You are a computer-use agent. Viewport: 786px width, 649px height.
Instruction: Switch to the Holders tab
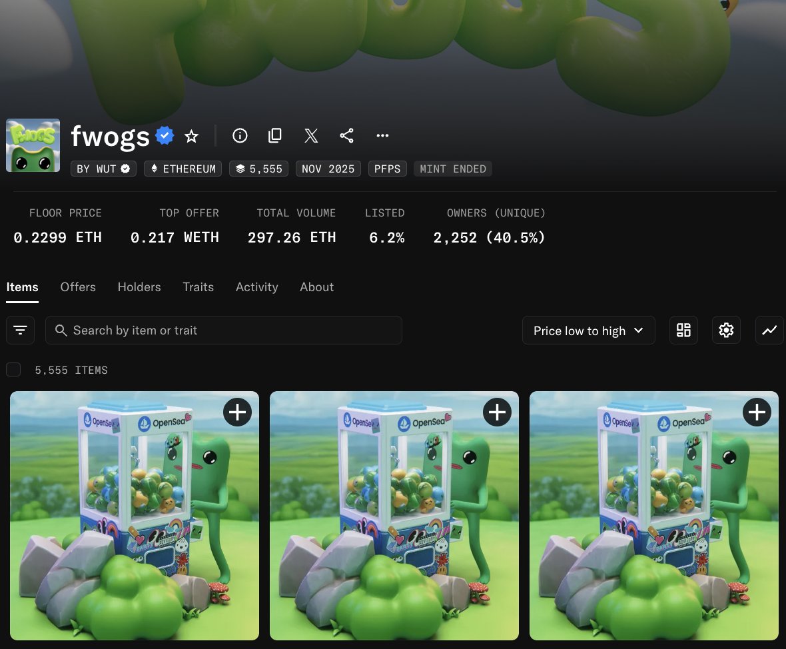point(139,287)
